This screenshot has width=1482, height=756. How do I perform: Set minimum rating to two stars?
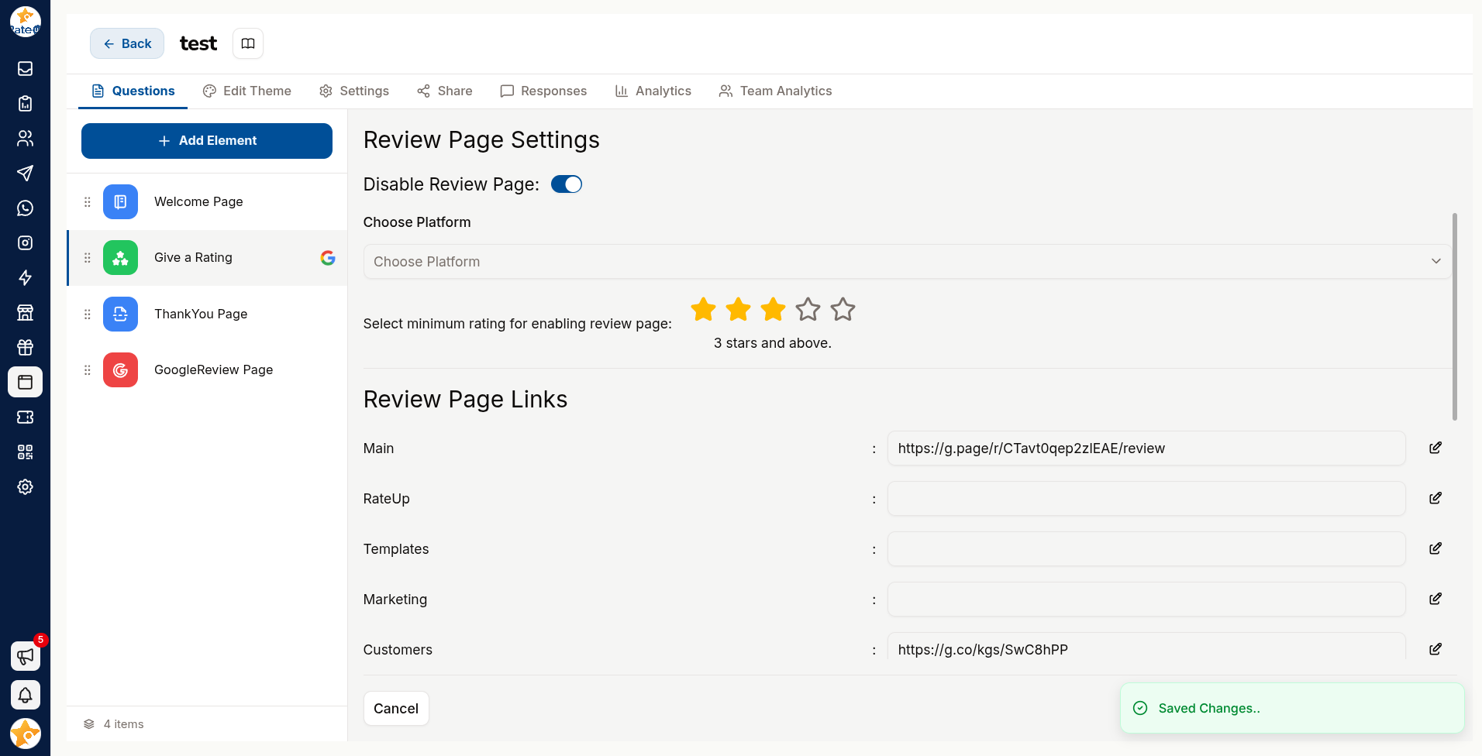(x=739, y=309)
